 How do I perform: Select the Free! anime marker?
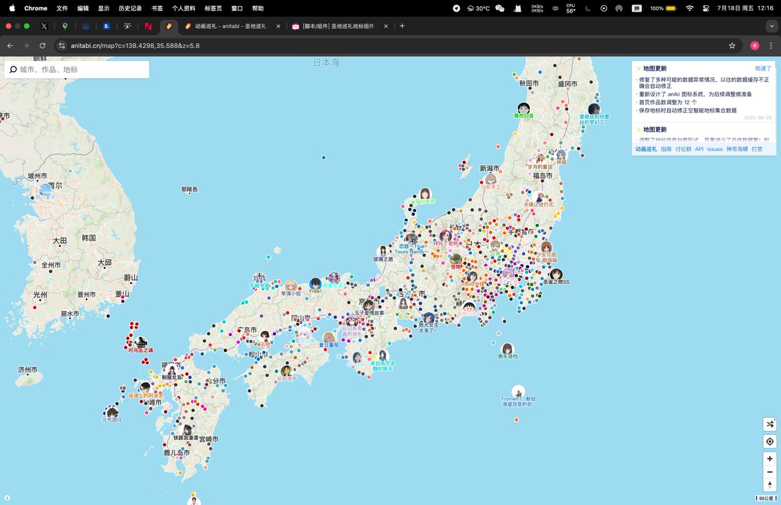[x=315, y=284]
